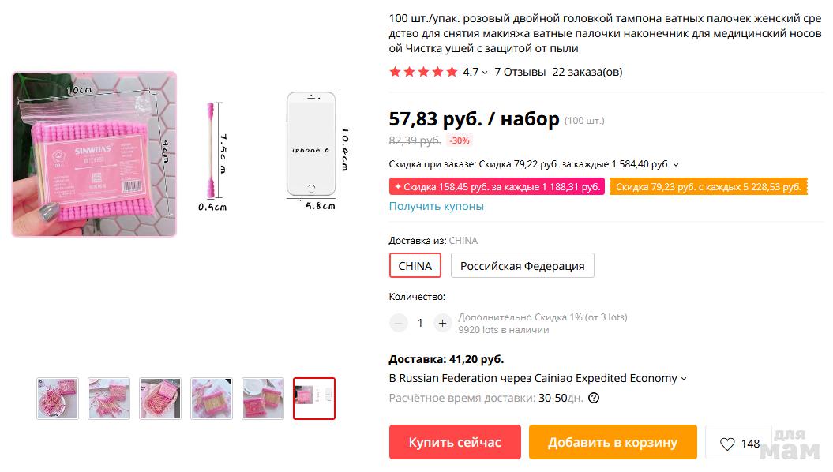This screenshot has height=472, width=833.
Task: Select fifth product thumbnail
Action: tap(263, 399)
